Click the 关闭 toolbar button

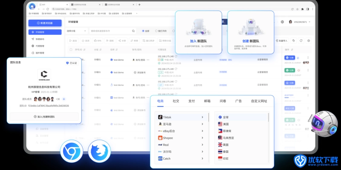(85, 40)
